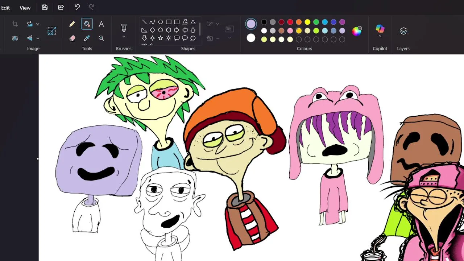Screen dimensions: 464x261
Task: Choose the Triangle shape
Action: pyautogui.click(x=193, y=22)
